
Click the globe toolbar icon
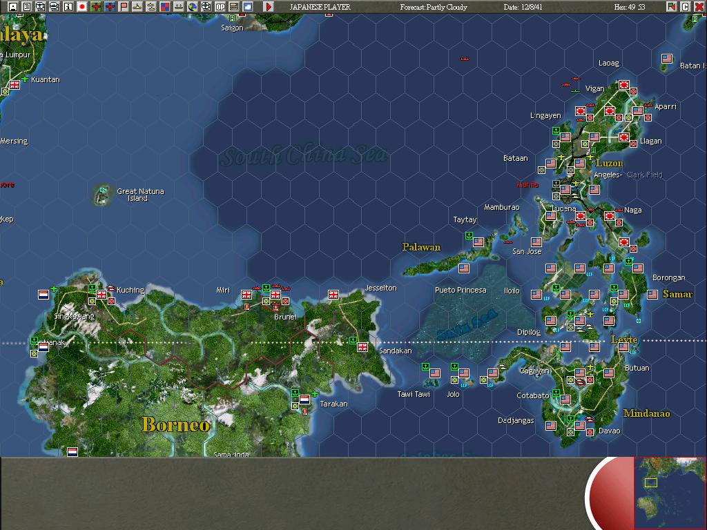pyautogui.click(x=193, y=7)
